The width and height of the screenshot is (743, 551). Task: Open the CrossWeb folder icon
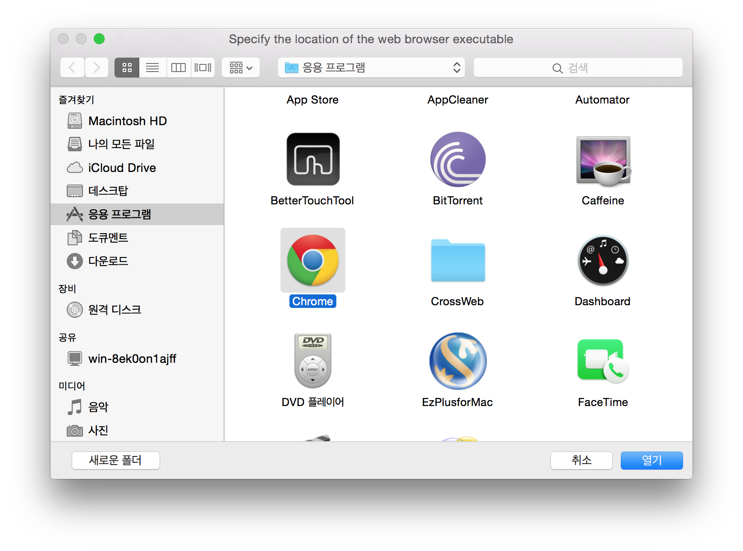(458, 260)
